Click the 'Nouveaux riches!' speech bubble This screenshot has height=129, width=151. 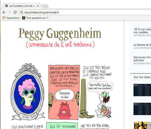(64, 95)
